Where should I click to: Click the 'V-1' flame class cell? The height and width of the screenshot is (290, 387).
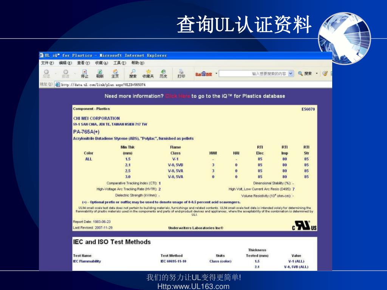175,159
